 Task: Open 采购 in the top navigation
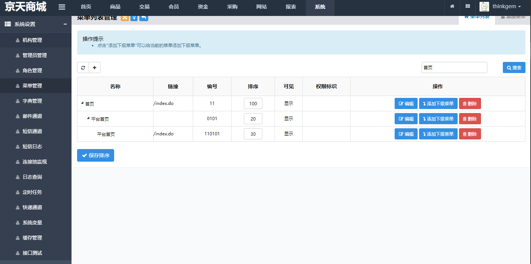(x=232, y=7)
